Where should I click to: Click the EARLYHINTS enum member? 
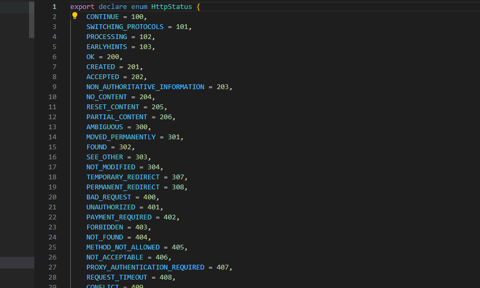[x=107, y=47]
